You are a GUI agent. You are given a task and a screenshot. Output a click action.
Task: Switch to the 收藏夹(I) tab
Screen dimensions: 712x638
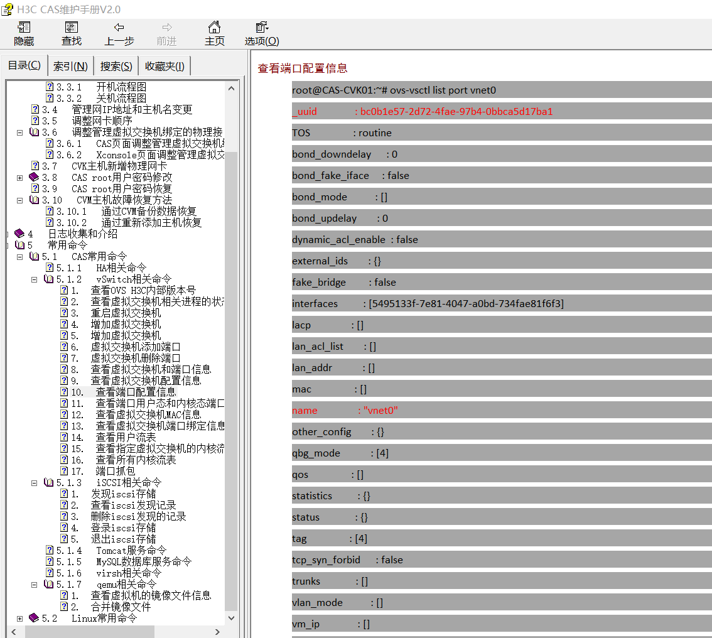pos(165,67)
